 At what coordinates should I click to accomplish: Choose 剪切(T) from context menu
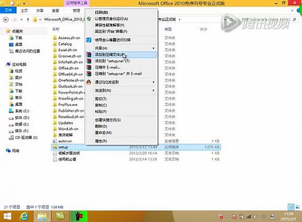point(121,99)
